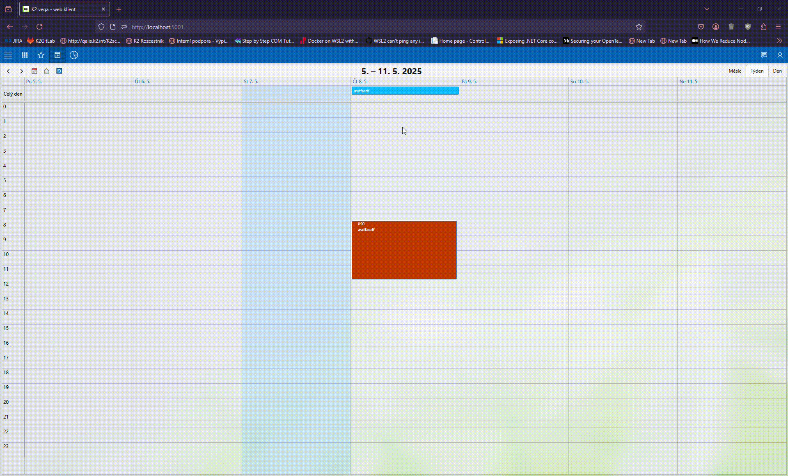788x476 pixels.
Task: Switch to Den view
Action: coord(777,71)
